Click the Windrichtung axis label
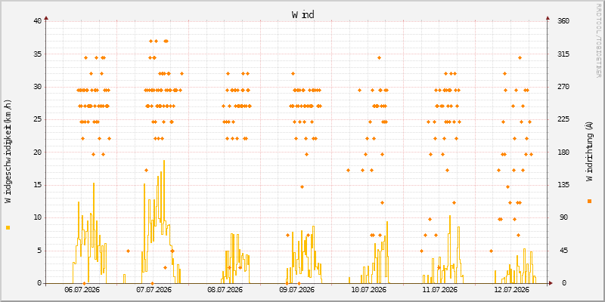The width and height of the screenshot is (605, 302). (589, 150)
